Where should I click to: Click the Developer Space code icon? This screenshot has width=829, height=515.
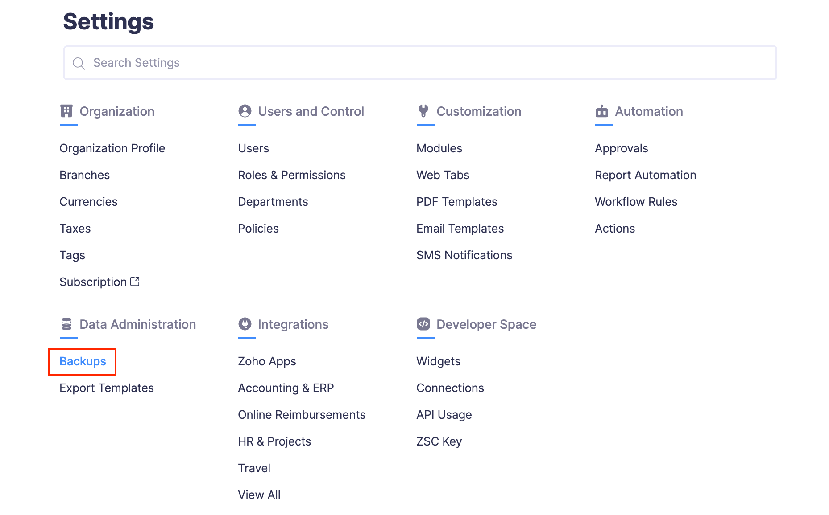[x=423, y=324]
